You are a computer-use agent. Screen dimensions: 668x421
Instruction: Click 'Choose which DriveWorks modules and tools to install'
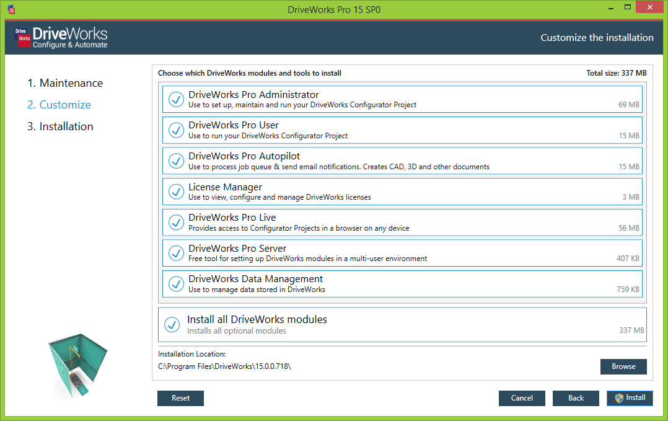point(250,73)
